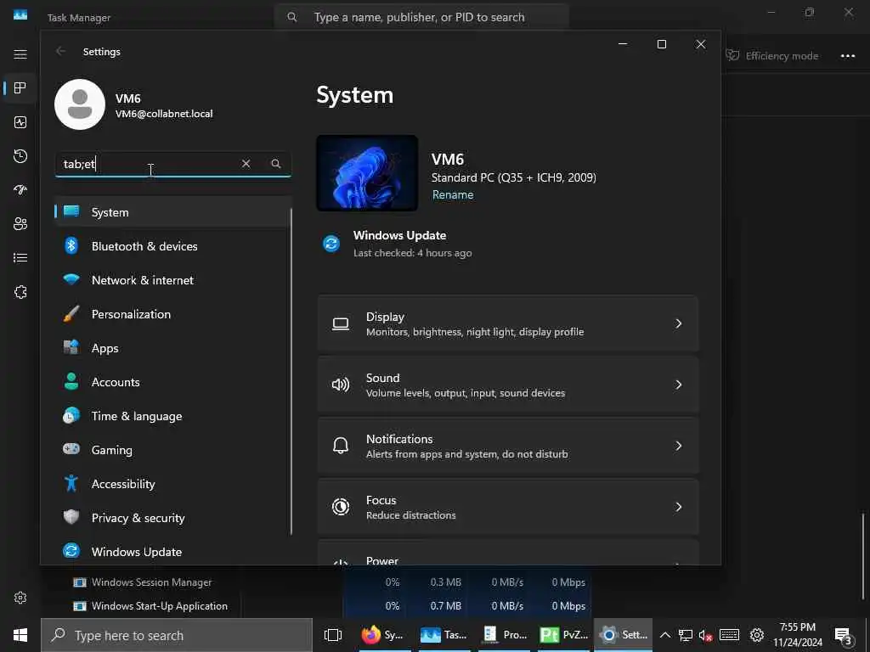Click the taskbar clock and date

797,635
